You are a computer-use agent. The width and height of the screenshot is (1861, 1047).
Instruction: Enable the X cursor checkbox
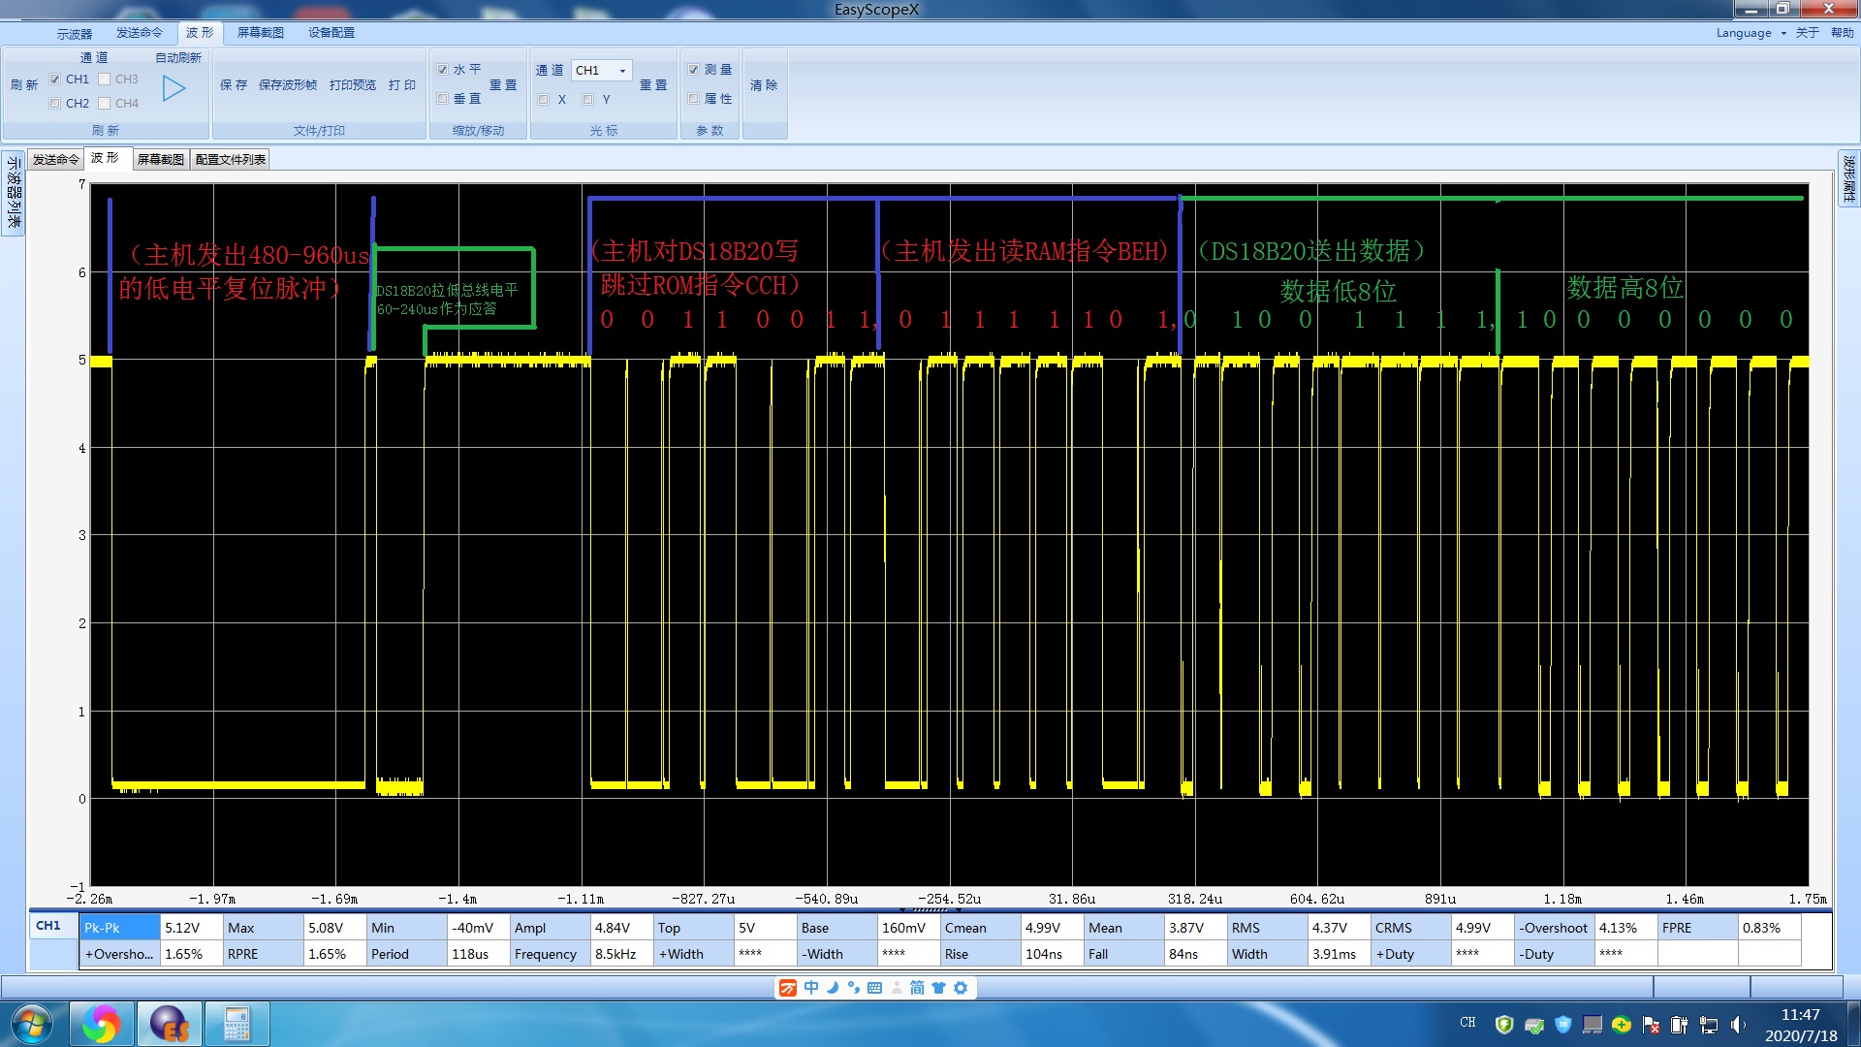click(x=544, y=99)
